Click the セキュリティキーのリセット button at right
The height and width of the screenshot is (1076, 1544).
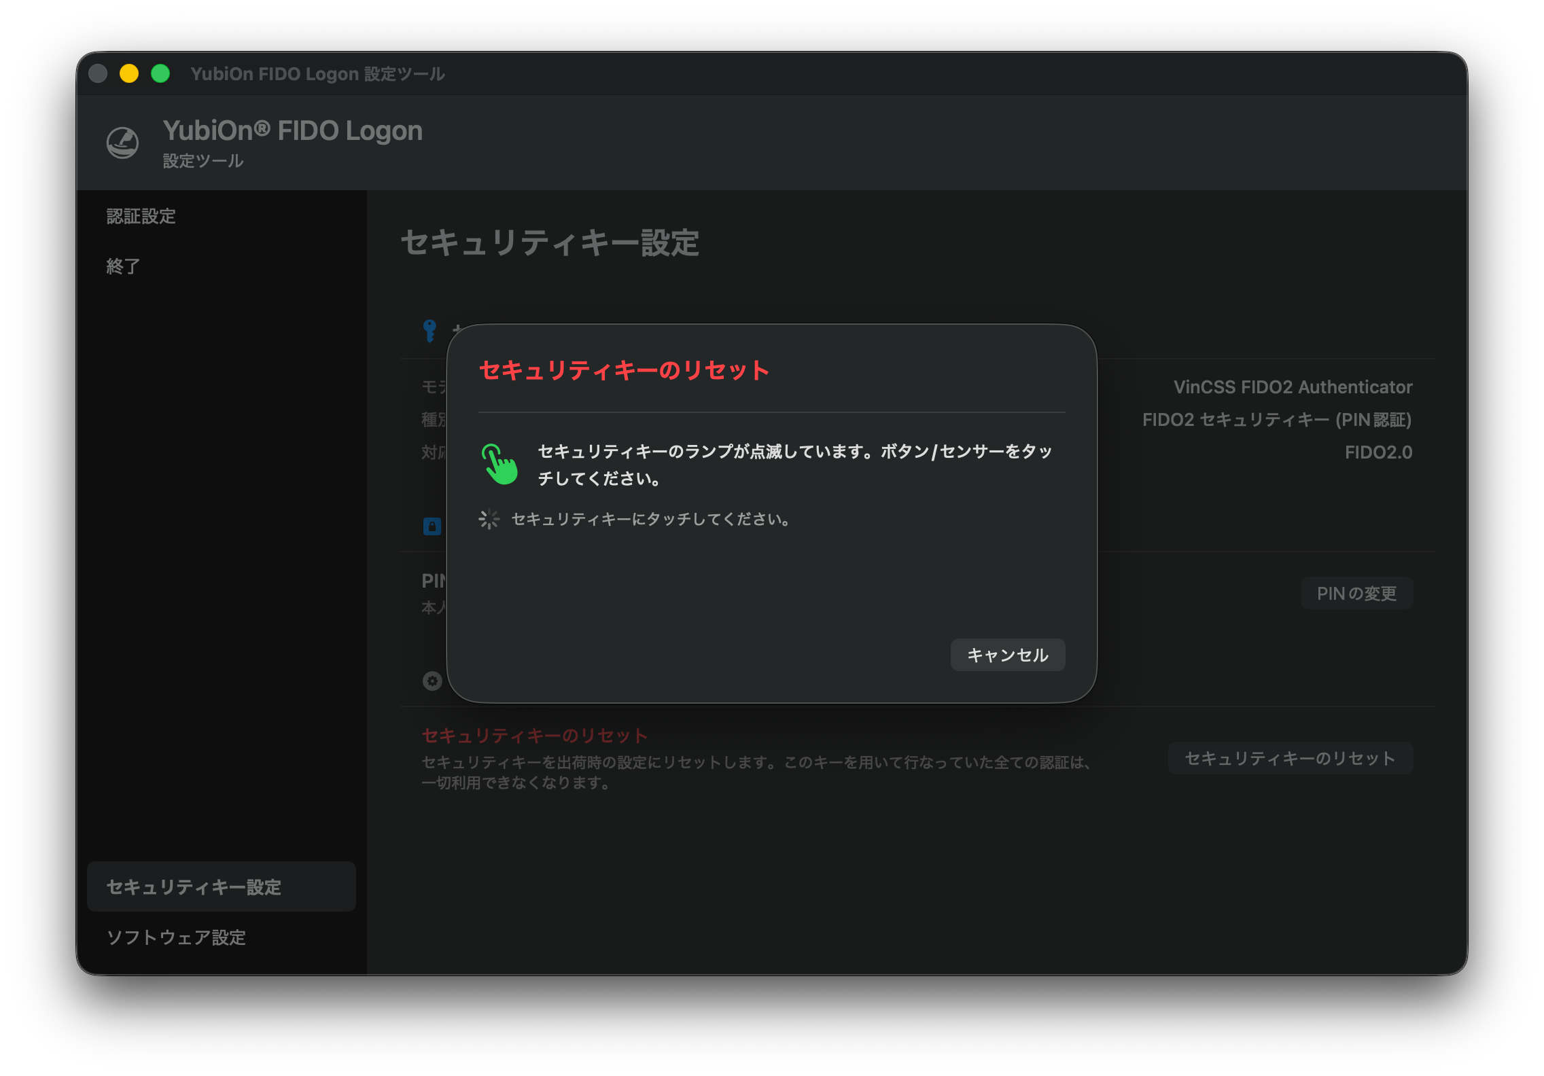point(1290,758)
